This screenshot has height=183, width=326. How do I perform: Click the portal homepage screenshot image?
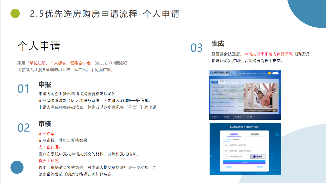tap(245, 95)
